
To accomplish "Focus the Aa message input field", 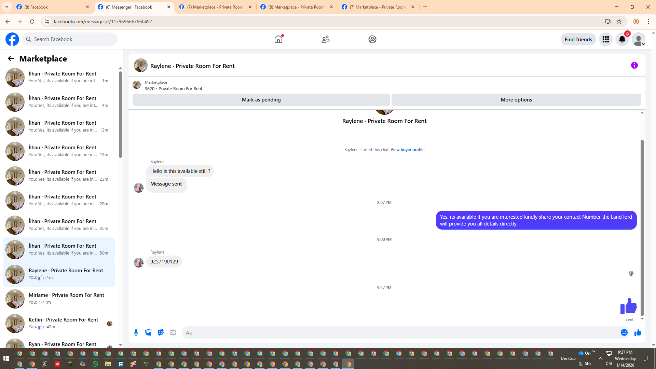I will (400, 332).
